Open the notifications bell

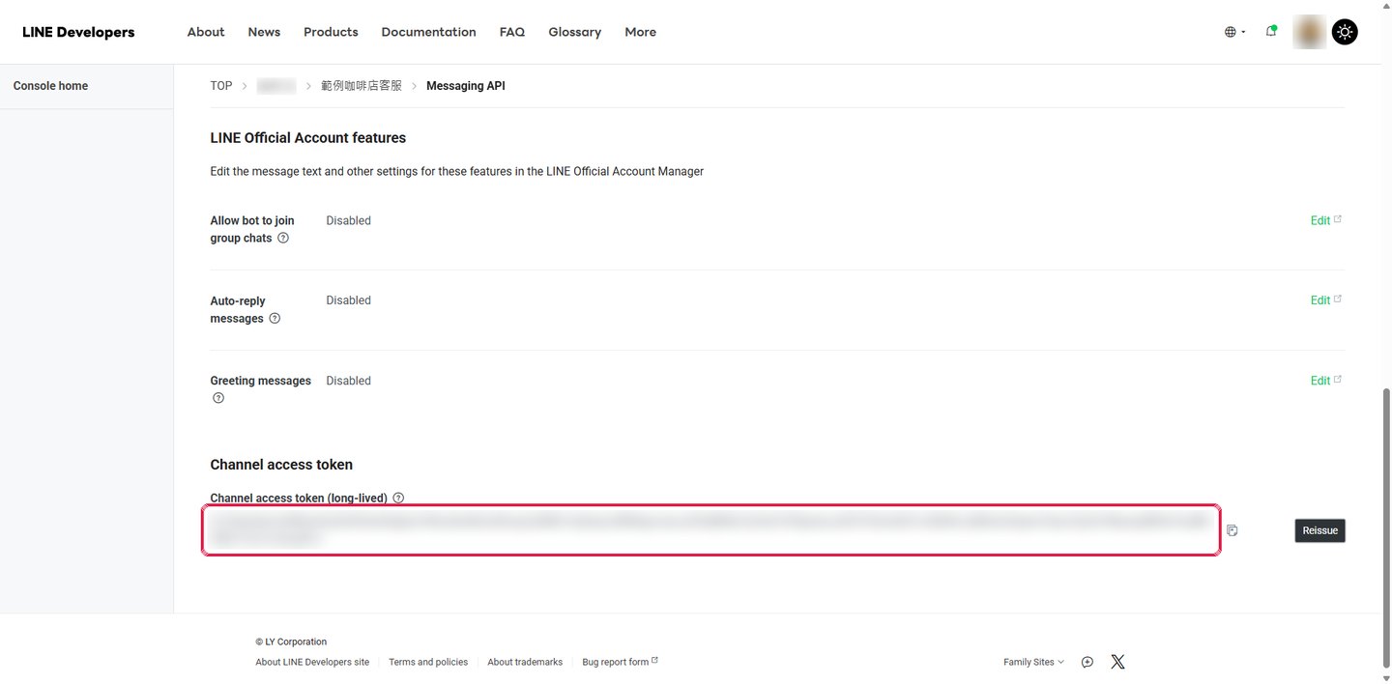(1271, 31)
